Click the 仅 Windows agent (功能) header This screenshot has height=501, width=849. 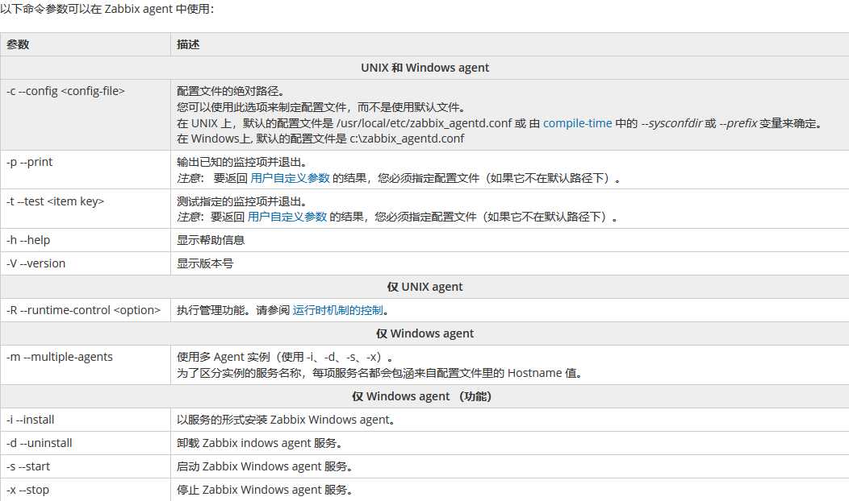click(x=424, y=396)
